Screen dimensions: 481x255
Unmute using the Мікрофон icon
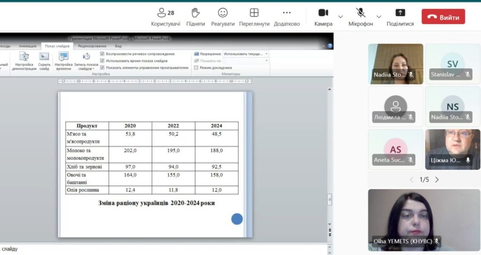click(x=361, y=13)
